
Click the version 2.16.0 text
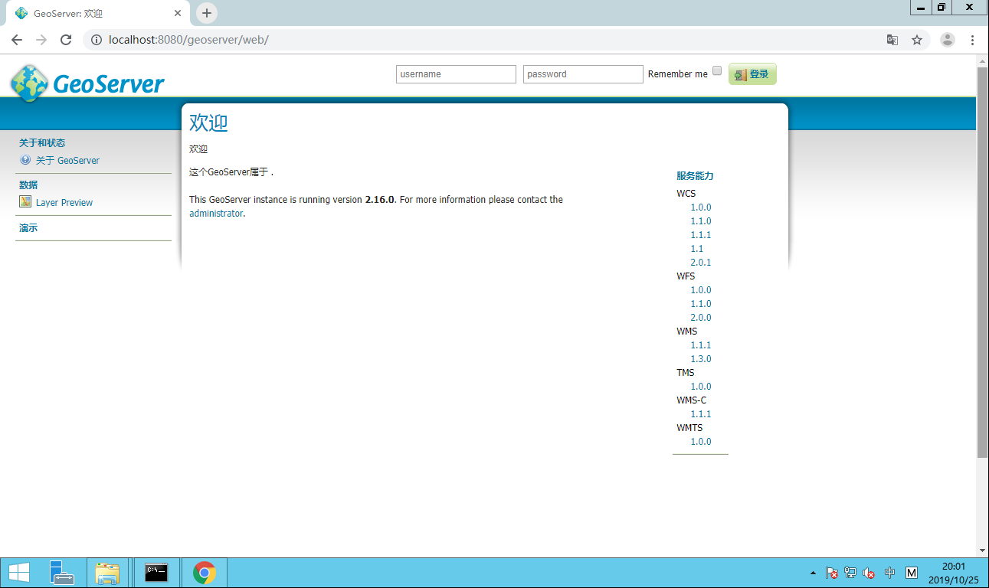380,200
